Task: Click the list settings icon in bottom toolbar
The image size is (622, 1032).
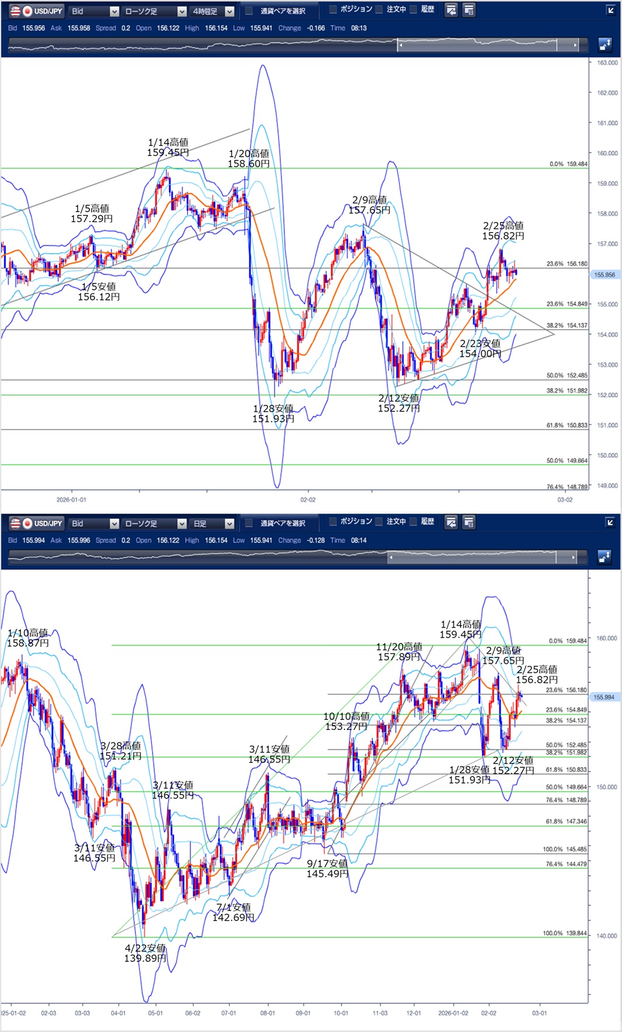Action: tap(468, 522)
